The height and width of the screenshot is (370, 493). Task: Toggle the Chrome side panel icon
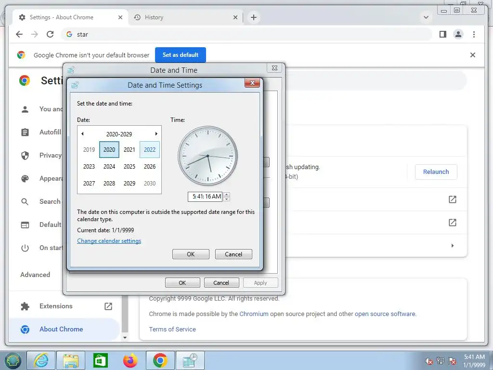pyautogui.click(x=443, y=34)
